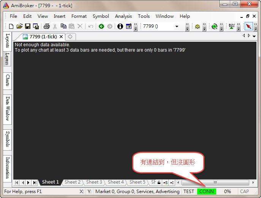Open the Layers side panel
Screen dimensions: 261x198
7,59
